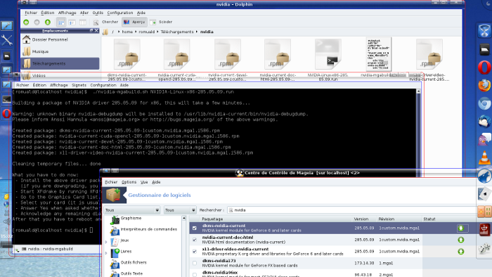Open Signets menu in the terminal window

(79, 85)
